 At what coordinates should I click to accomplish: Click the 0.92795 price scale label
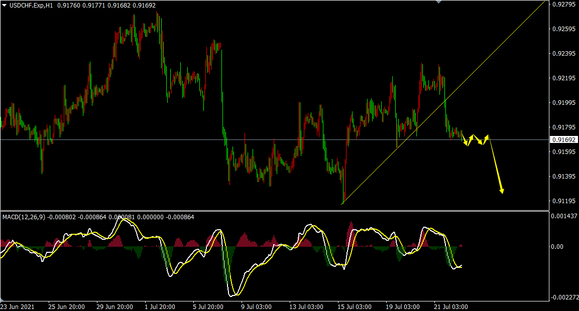point(564,5)
